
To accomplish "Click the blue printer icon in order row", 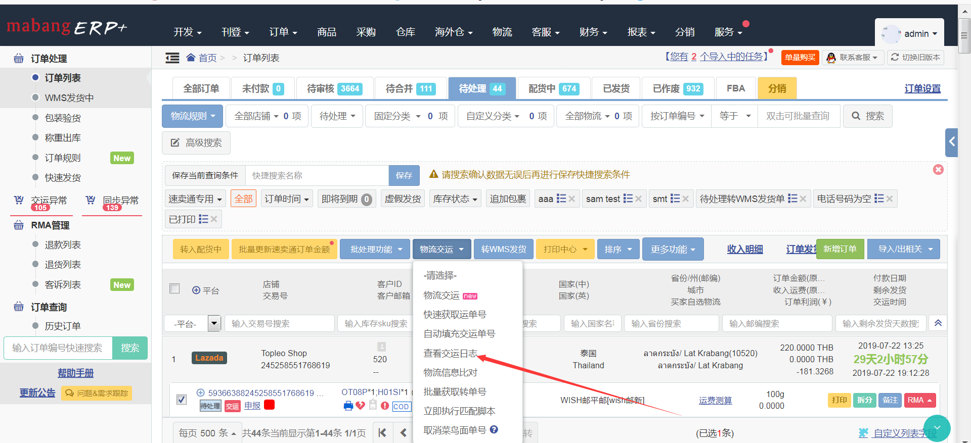I will 348,405.
